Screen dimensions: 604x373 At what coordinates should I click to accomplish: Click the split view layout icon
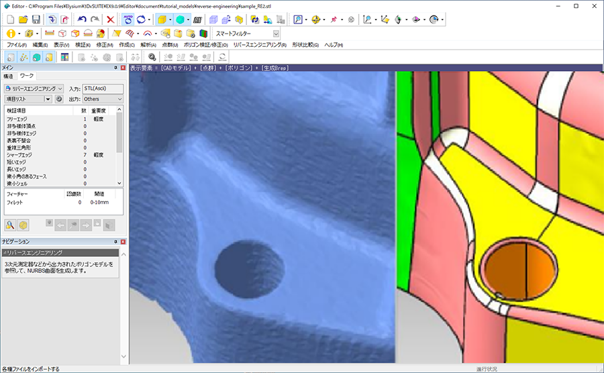tap(64, 57)
